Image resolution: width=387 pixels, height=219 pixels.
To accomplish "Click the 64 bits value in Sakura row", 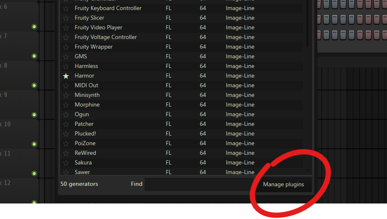I will 203,162.
